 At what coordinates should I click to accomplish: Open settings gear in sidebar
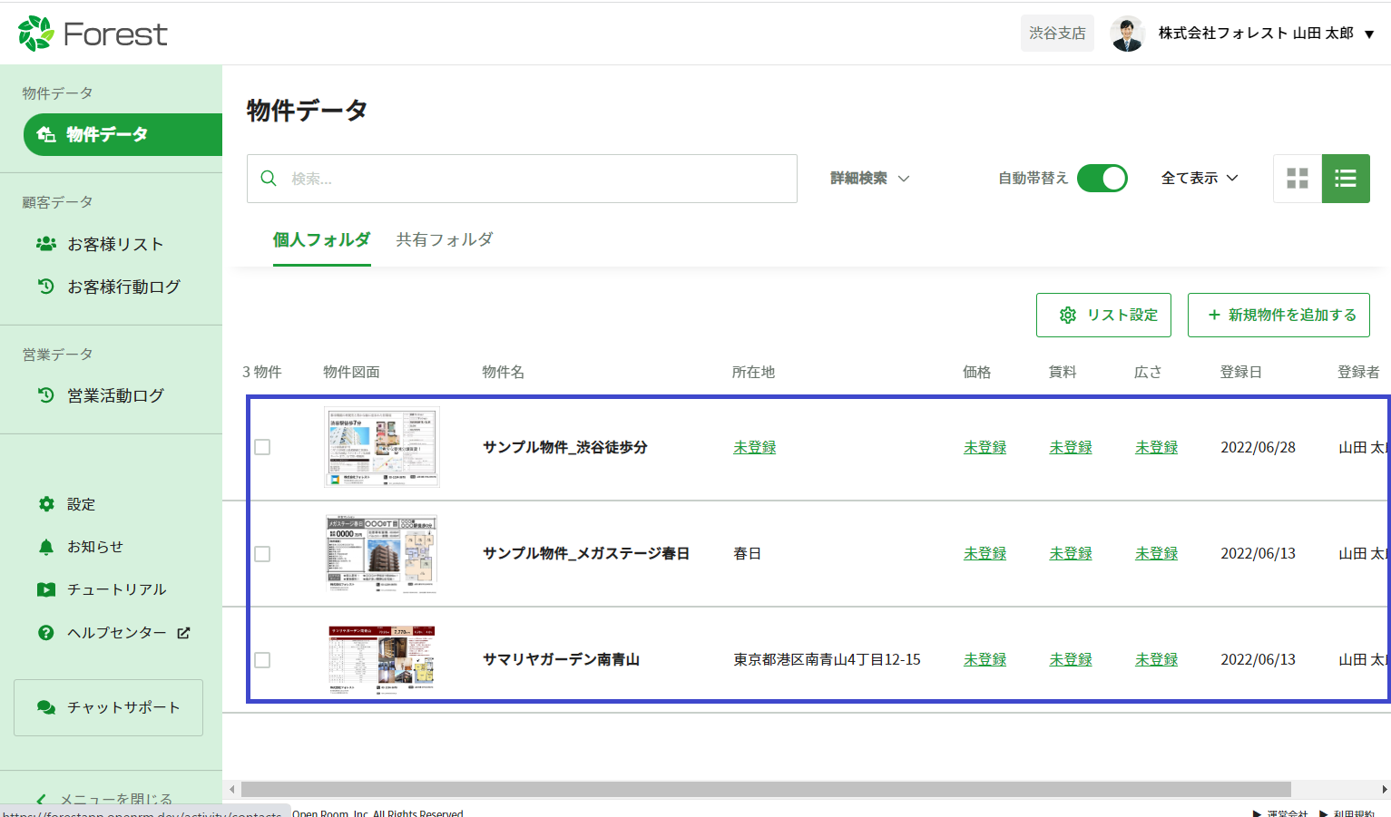47,504
